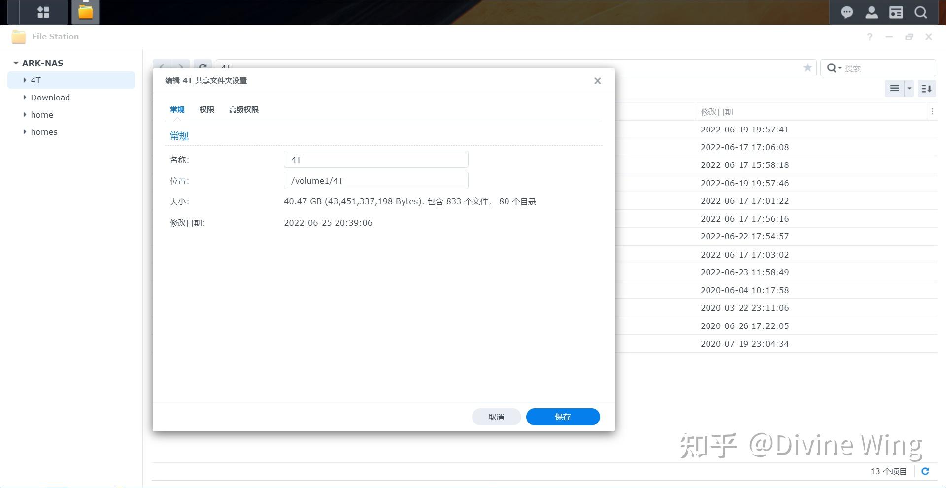Viewport: 946px width, 488px height.
Task: Collapse the ARK-NAS tree root
Action: click(x=16, y=63)
